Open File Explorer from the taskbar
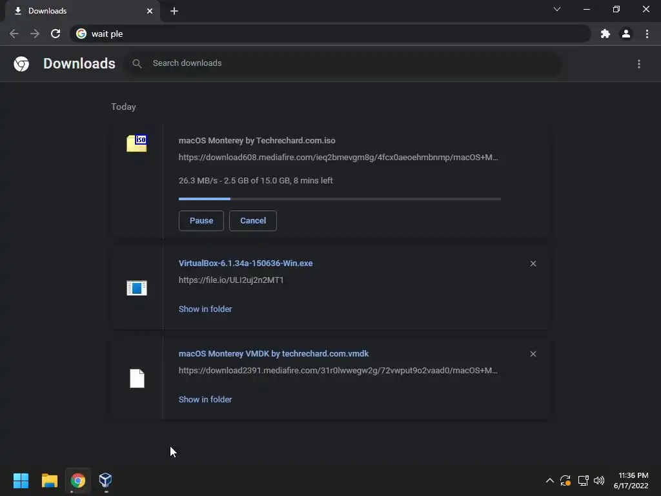The width and height of the screenshot is (661, 496). 49,480
